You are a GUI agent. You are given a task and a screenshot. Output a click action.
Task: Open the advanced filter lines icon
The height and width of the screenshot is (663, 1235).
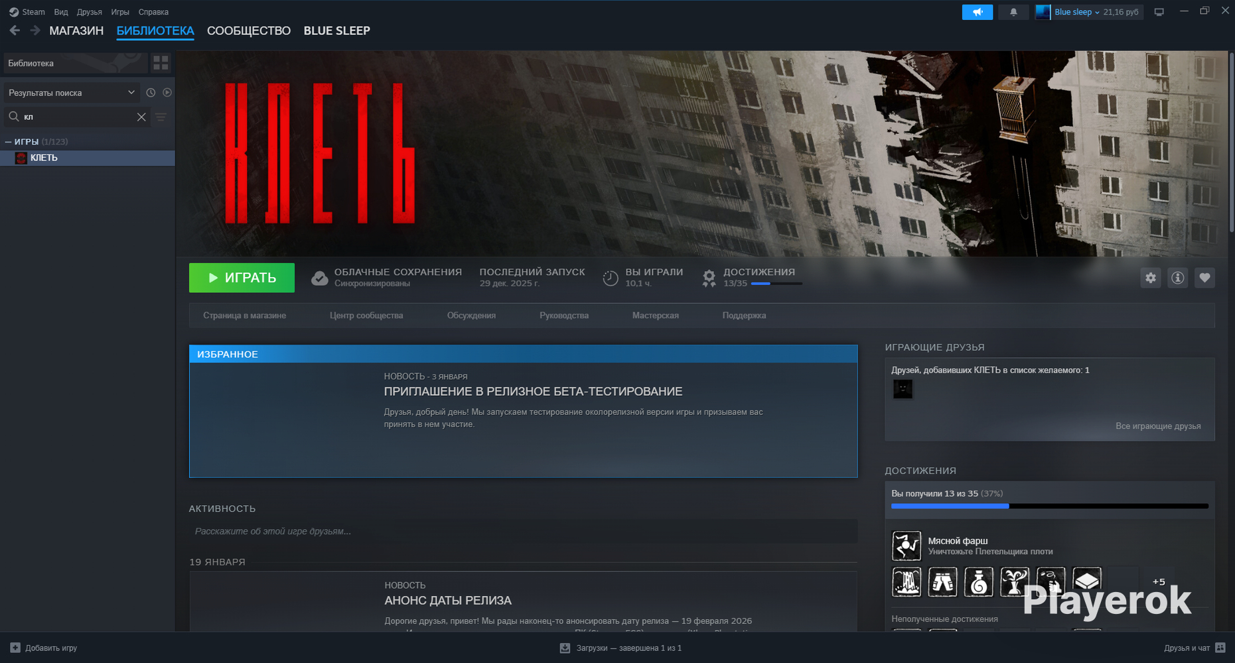pos(161,117)
